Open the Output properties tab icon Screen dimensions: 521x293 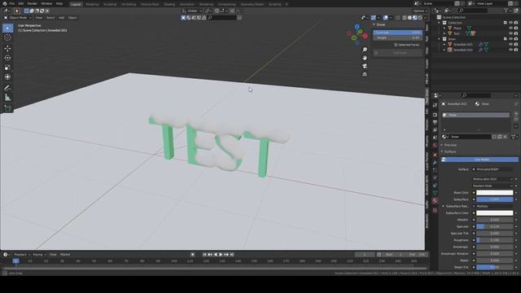[x=435, y=123]
